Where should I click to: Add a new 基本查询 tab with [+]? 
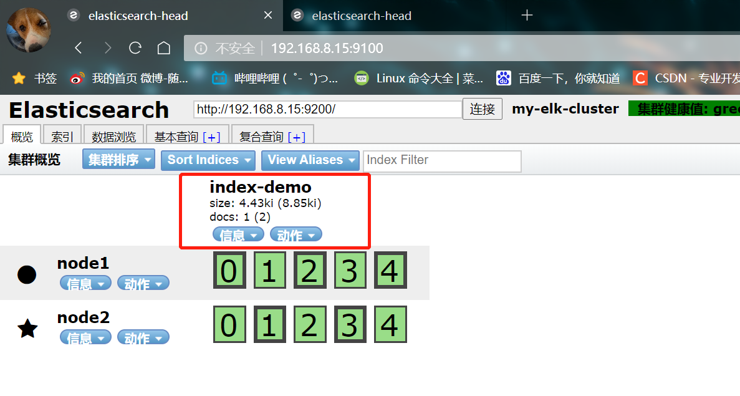pos(211,137)
